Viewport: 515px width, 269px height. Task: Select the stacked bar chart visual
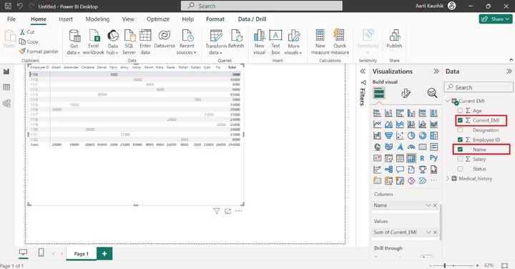click(378, 113)
